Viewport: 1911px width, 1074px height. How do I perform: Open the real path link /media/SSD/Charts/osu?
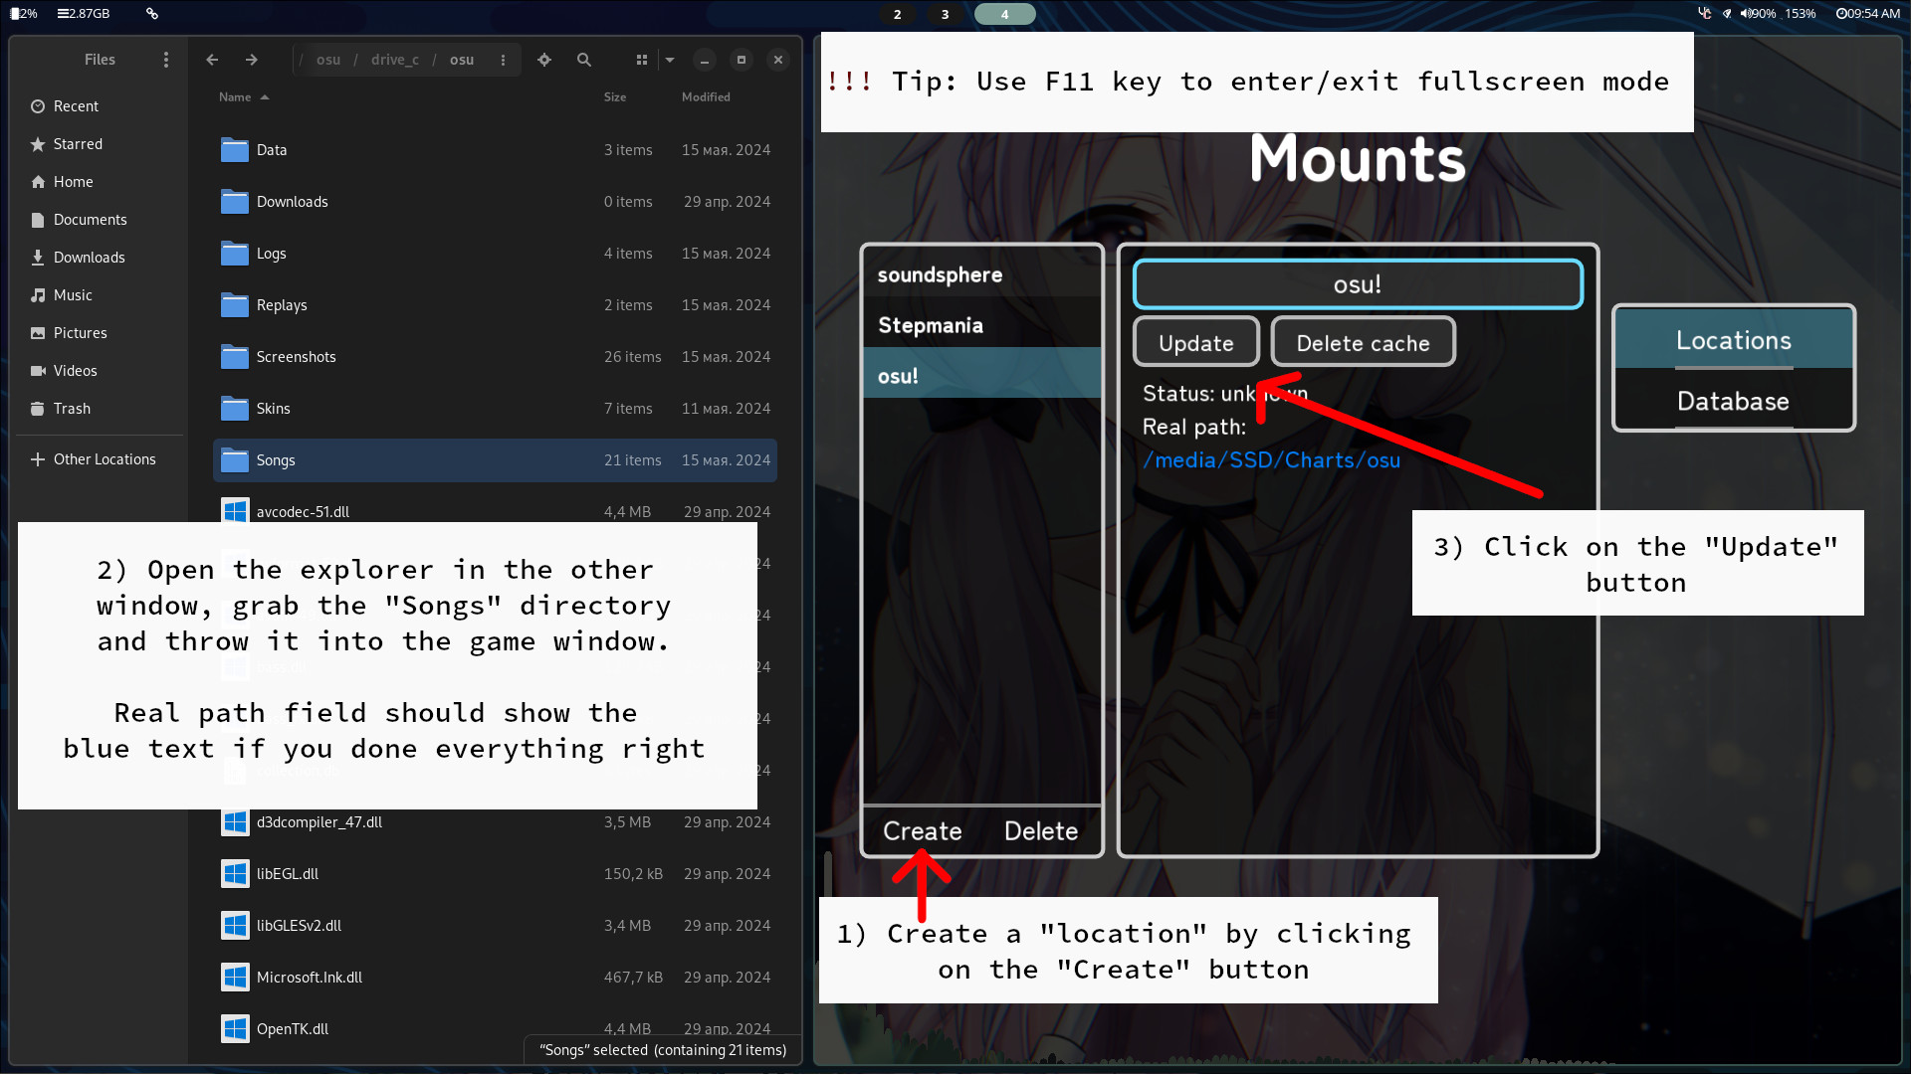point(1269,459)
